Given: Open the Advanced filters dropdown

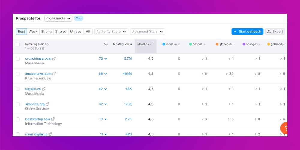Looking at the screenshot, I should point(148,31).
